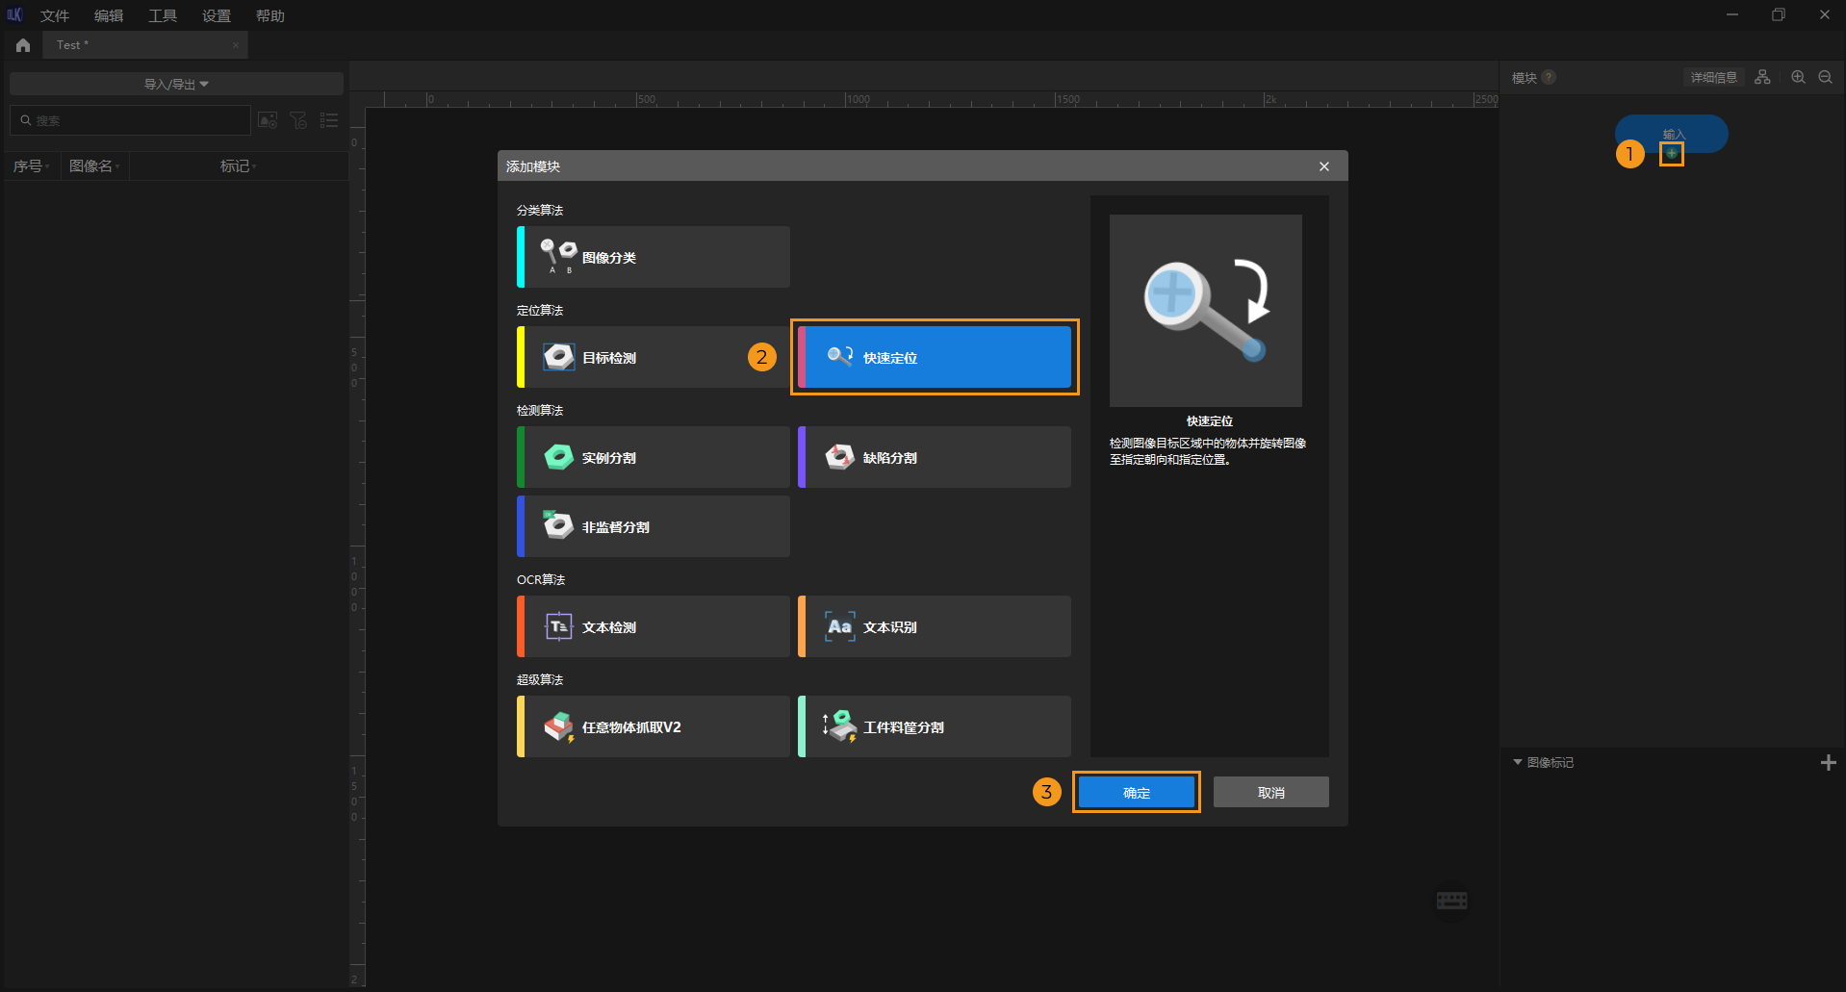Focus the 搜索 image search field
The image size is (1846, 992).
(x=130, y=120)
